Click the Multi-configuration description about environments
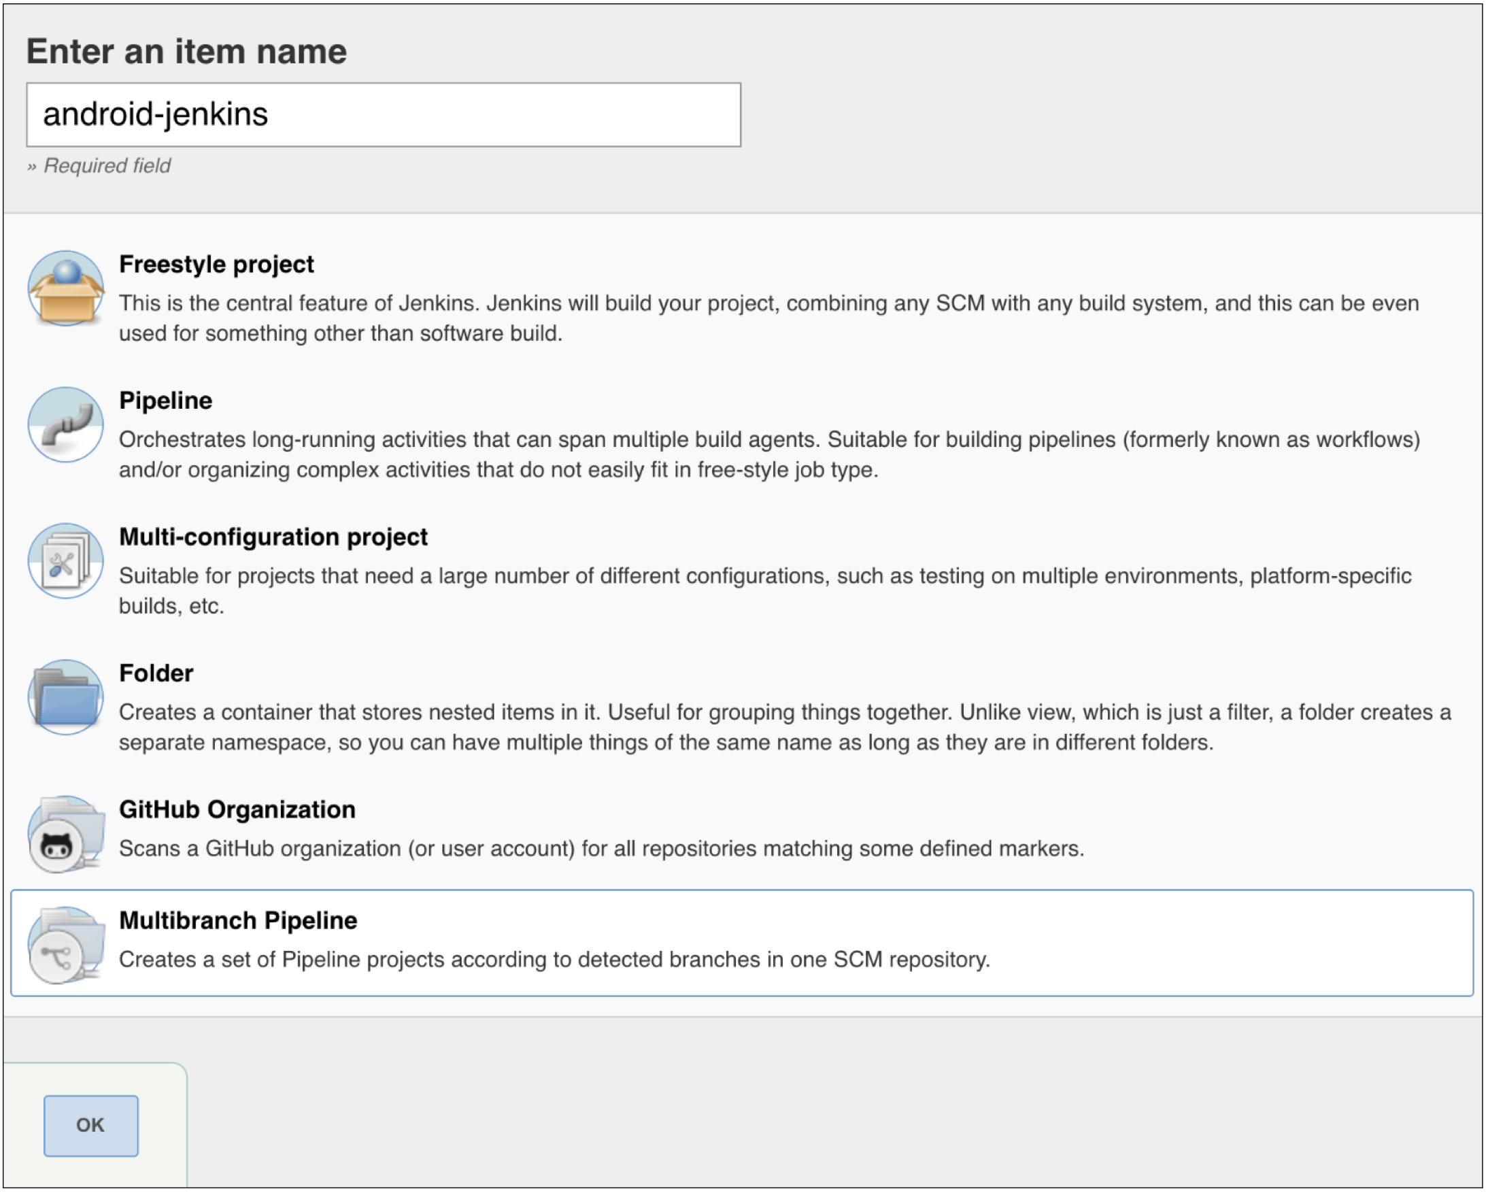This screenshot has height=1193, width=1488. click(x=764, y=577)
